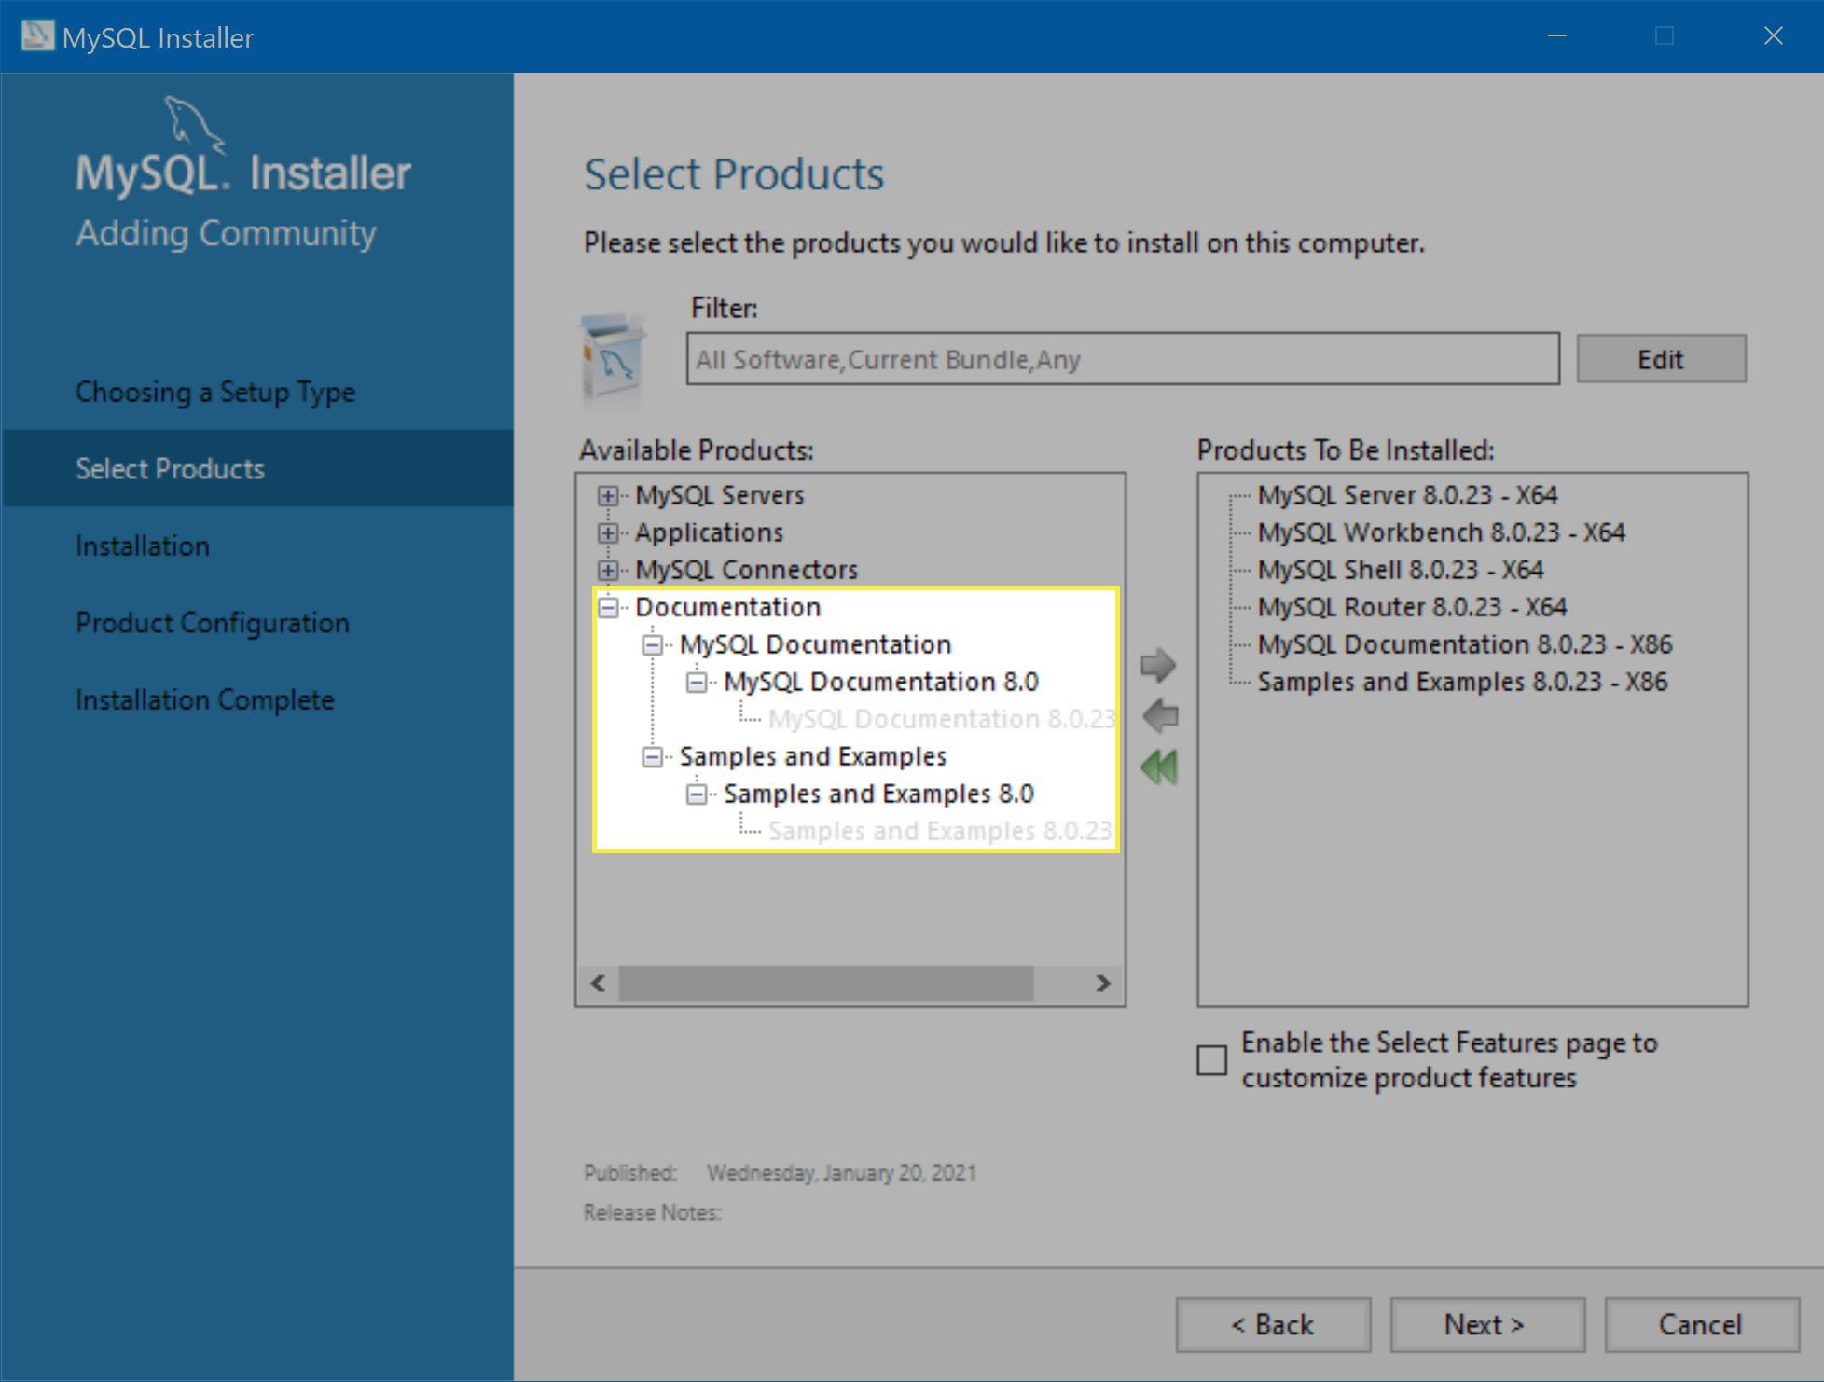The width and height of the screenshot is (1824, 1382).
Task: Click the scrollbar left arrow
Action: click(599, 983)
